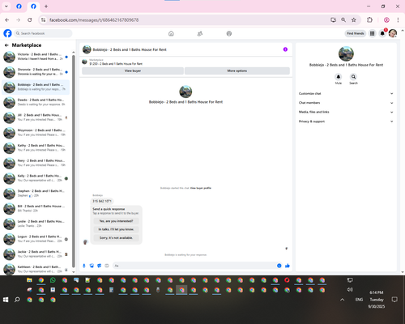Click the install app icon in address bar

pos(333,19)
